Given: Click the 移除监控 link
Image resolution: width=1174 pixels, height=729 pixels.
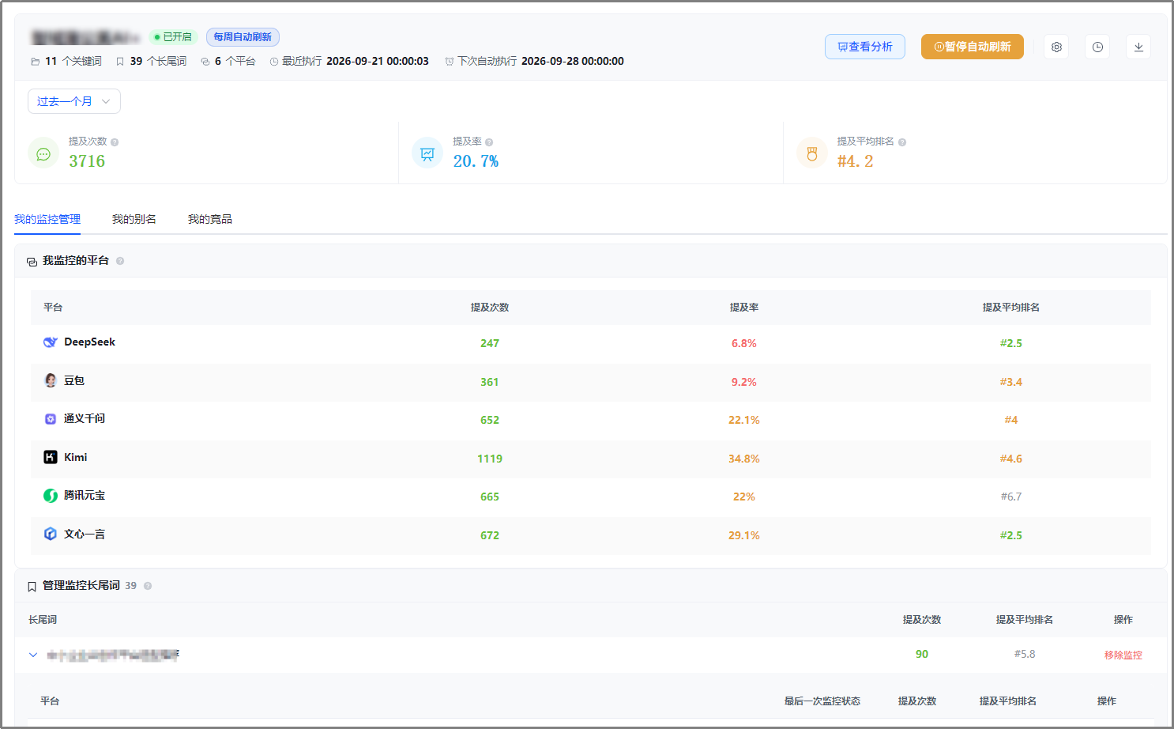Looking at the screenshot, I should 1123,655.
